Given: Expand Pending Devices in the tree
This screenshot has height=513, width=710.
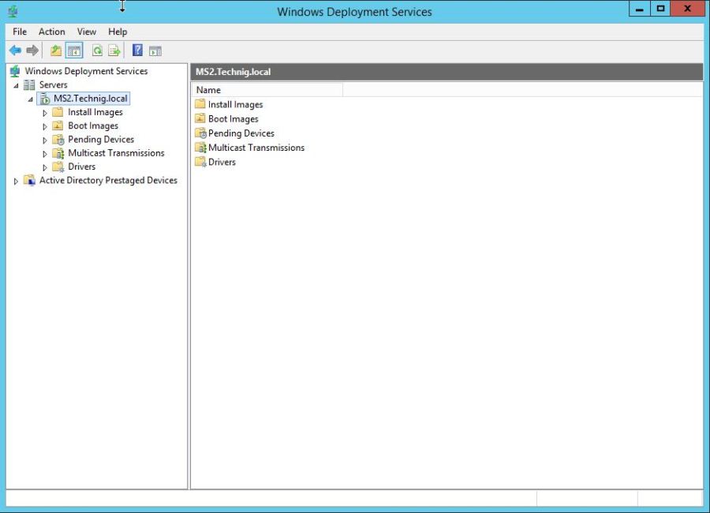Looking at the screenshot, I should 45,140.
